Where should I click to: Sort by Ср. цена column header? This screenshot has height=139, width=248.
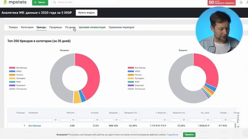point(205,113)
